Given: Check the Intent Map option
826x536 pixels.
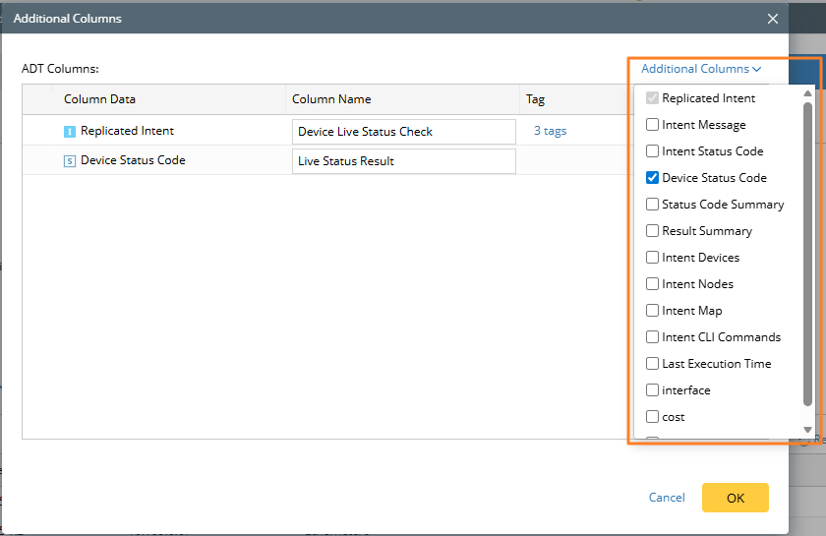Looking at the screenshot, I should (653, 311).
